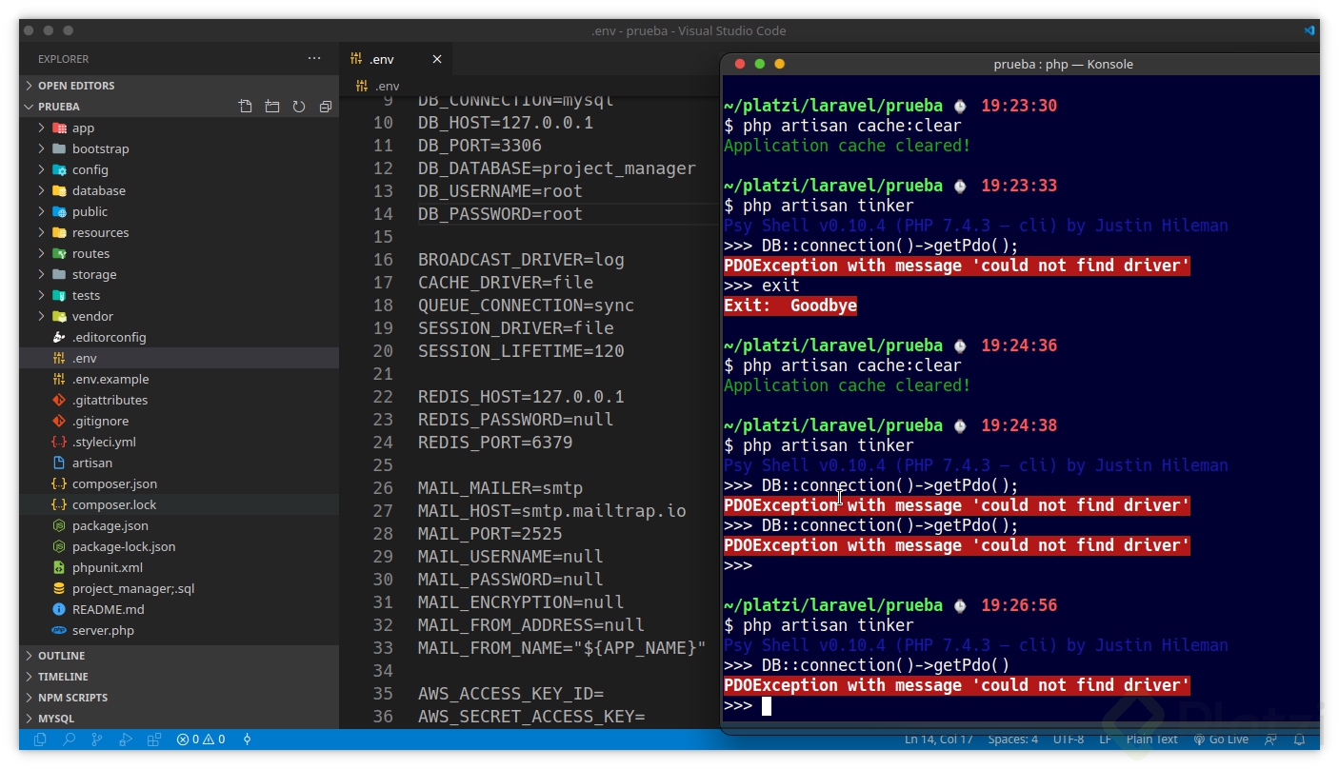This screenshot has height=769, width=1339.
Task: Select the .env editor tab
Action: 395,59
